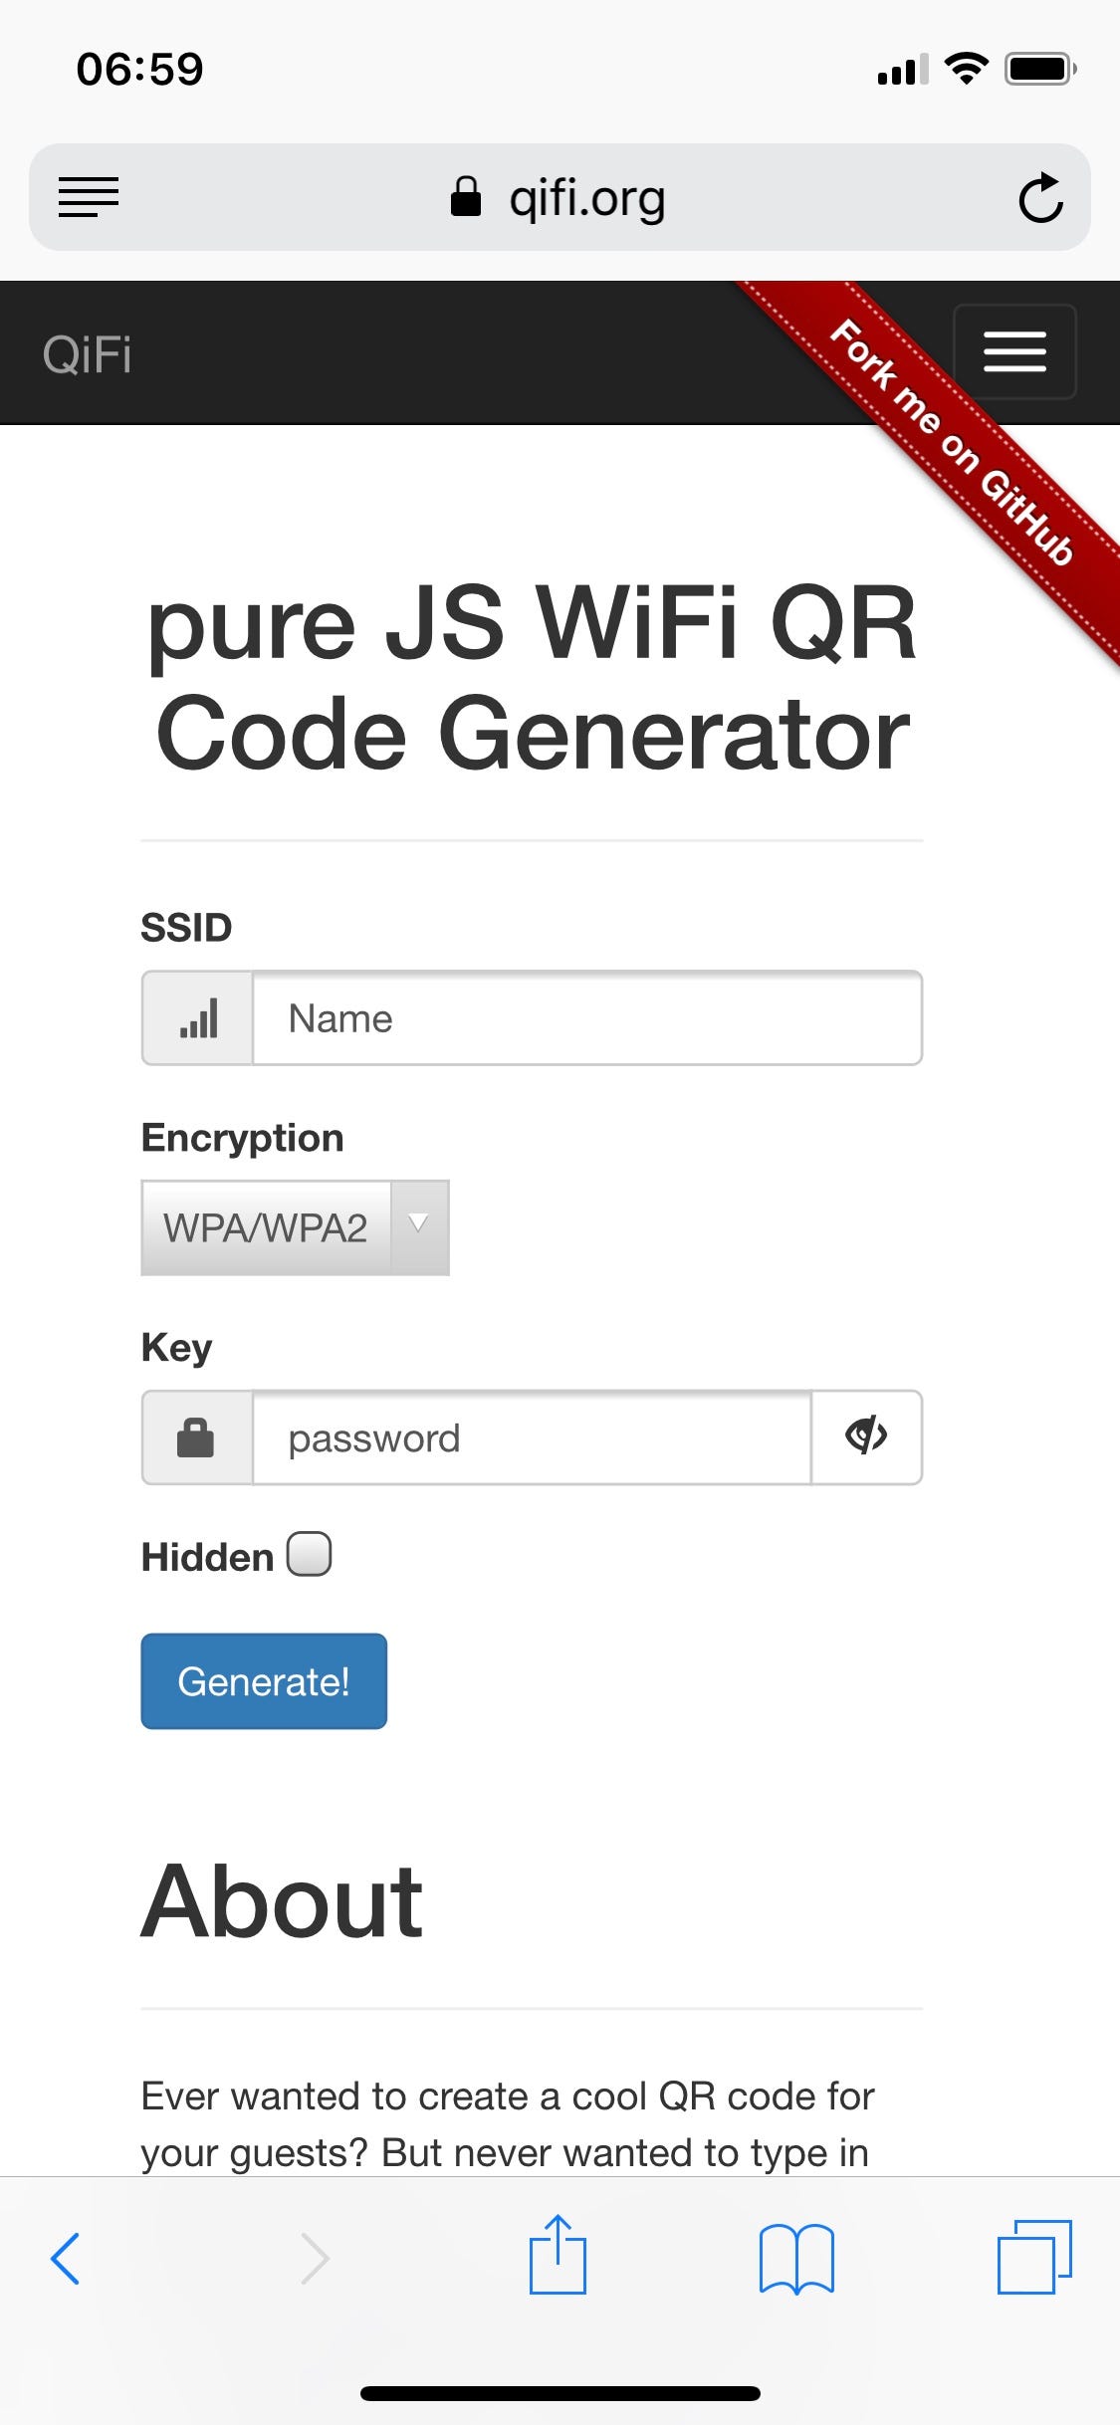Click the lock icon next to Key field
The width and height of the screenshot is (1120, 2425).
(197, 1437)
